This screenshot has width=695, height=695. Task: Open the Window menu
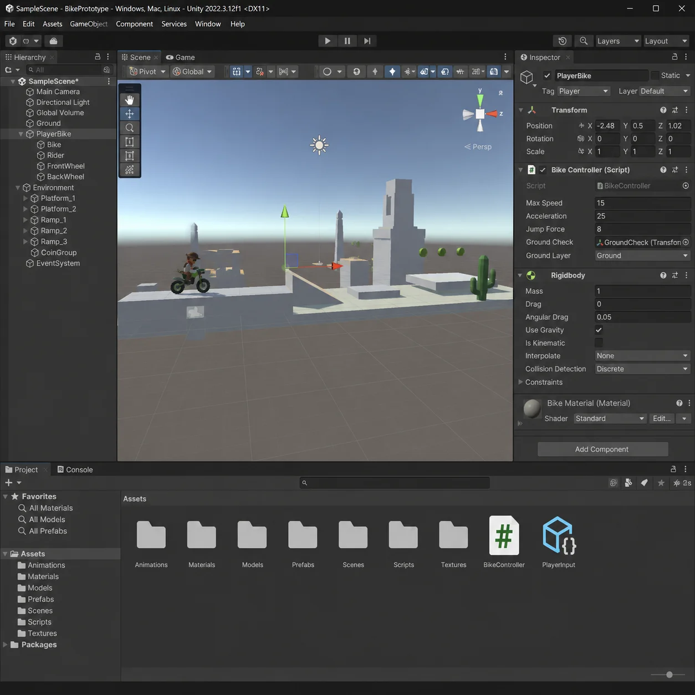click(208, 24)
